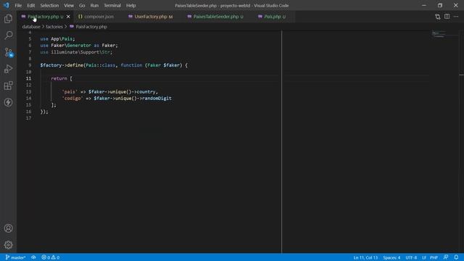Click the randomDigit text on line 14

(x=157, y=99)
